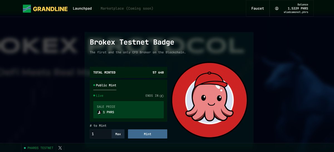Click the wladcamonet.phrs account name
This screenshot has width=334, height=152.
[x=296, y=12]
